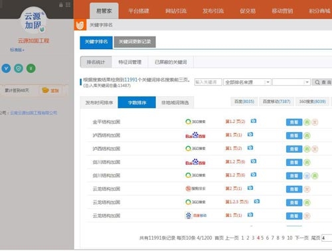Viewport: 332px width, 251px height.
Task: Jump to 尾页 last page
Action: (315, 238)
